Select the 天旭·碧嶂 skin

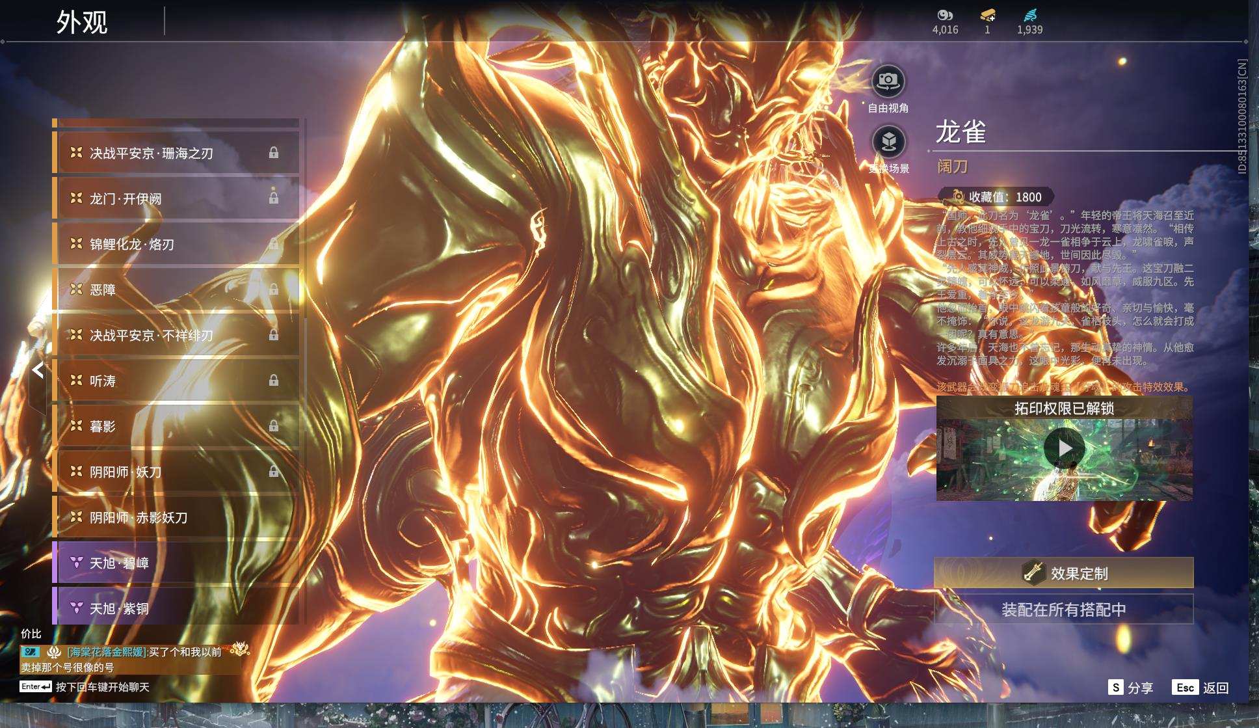click(176, 563)
